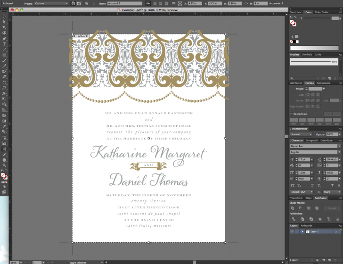343x264 pixels.
Task: Select the Direct Selection tool
Action: coord(4,22)
